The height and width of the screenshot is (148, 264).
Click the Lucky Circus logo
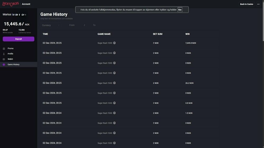point(11,4)
